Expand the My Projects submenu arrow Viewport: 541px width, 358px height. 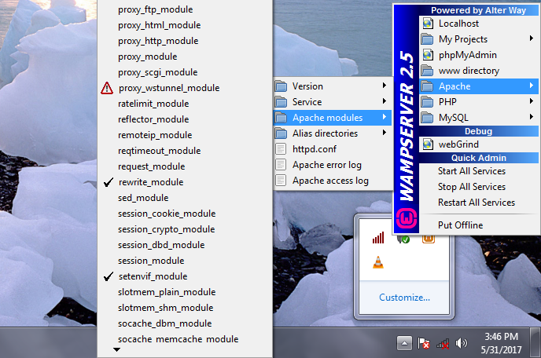532,38
